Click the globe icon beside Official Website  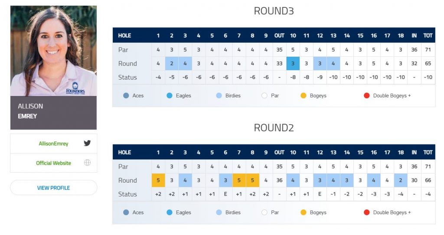[x=87, y=163]
